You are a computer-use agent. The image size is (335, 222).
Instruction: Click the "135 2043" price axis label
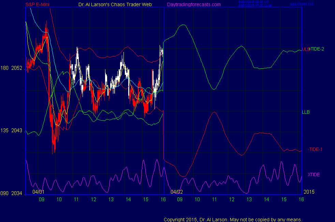11,130
